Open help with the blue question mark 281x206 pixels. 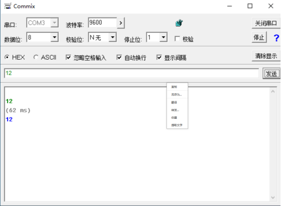point(276,38)
